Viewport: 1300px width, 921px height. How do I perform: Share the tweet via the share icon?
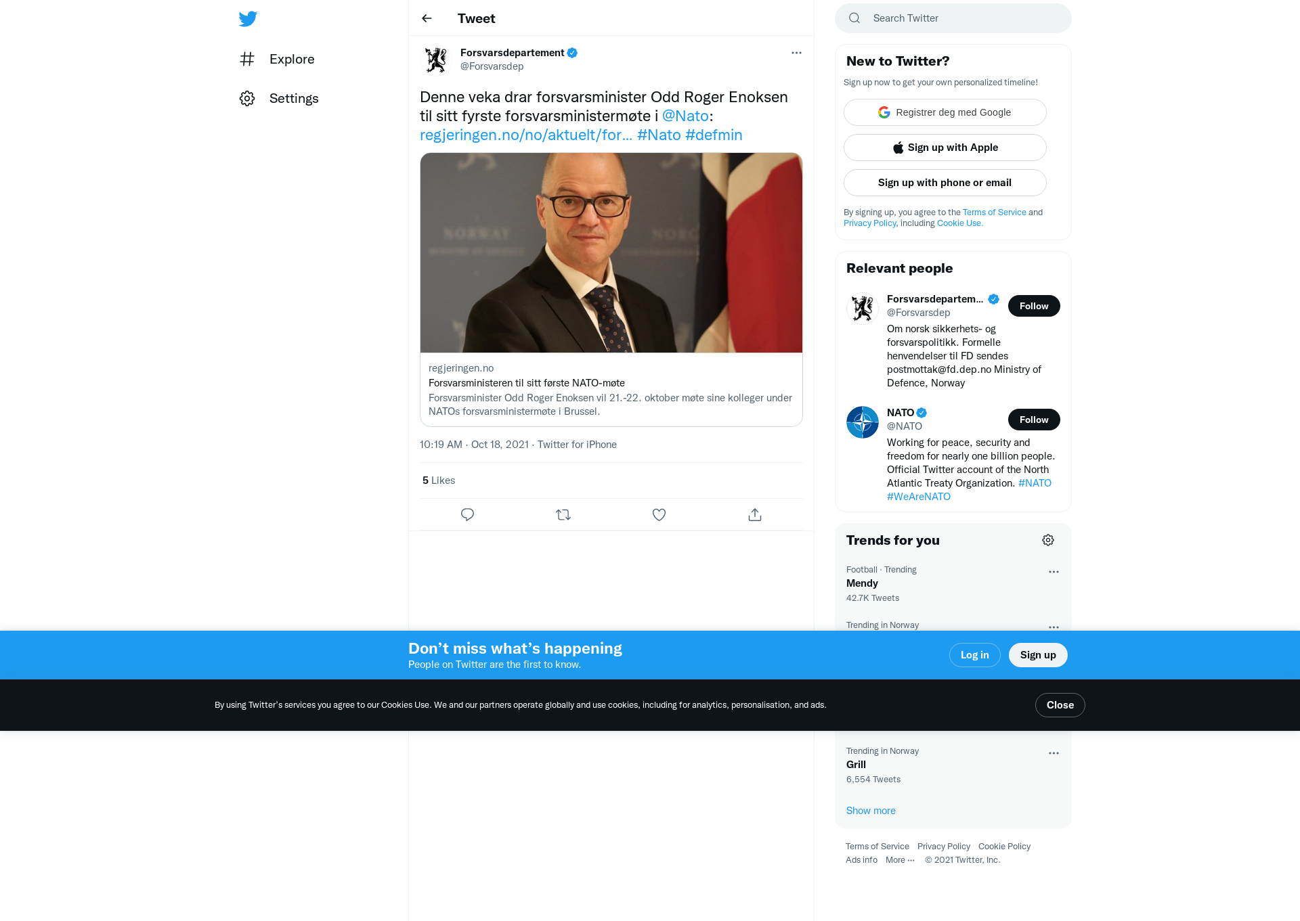pos(755,515)
